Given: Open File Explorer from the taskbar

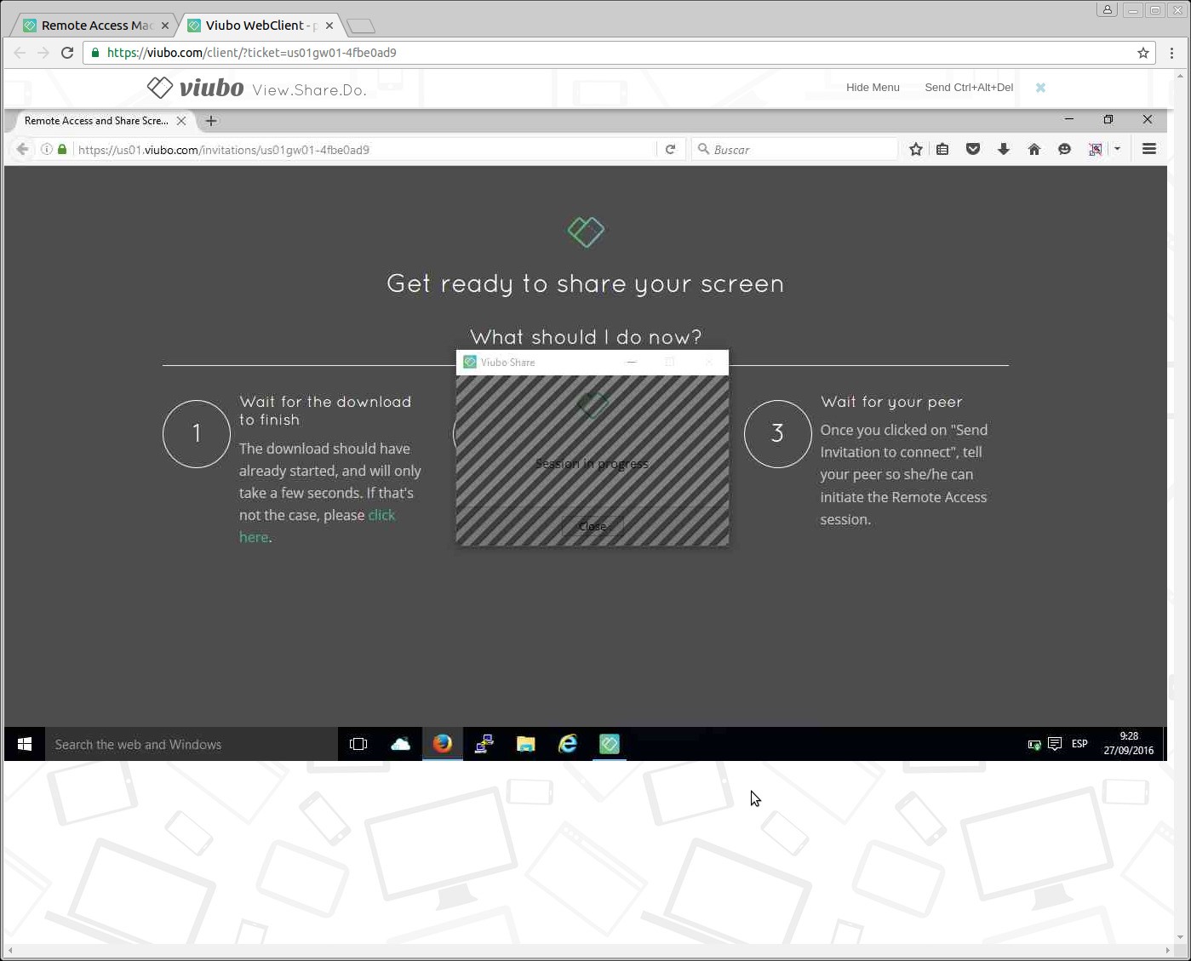Looking at the screenshot, I should pos(525,743).
